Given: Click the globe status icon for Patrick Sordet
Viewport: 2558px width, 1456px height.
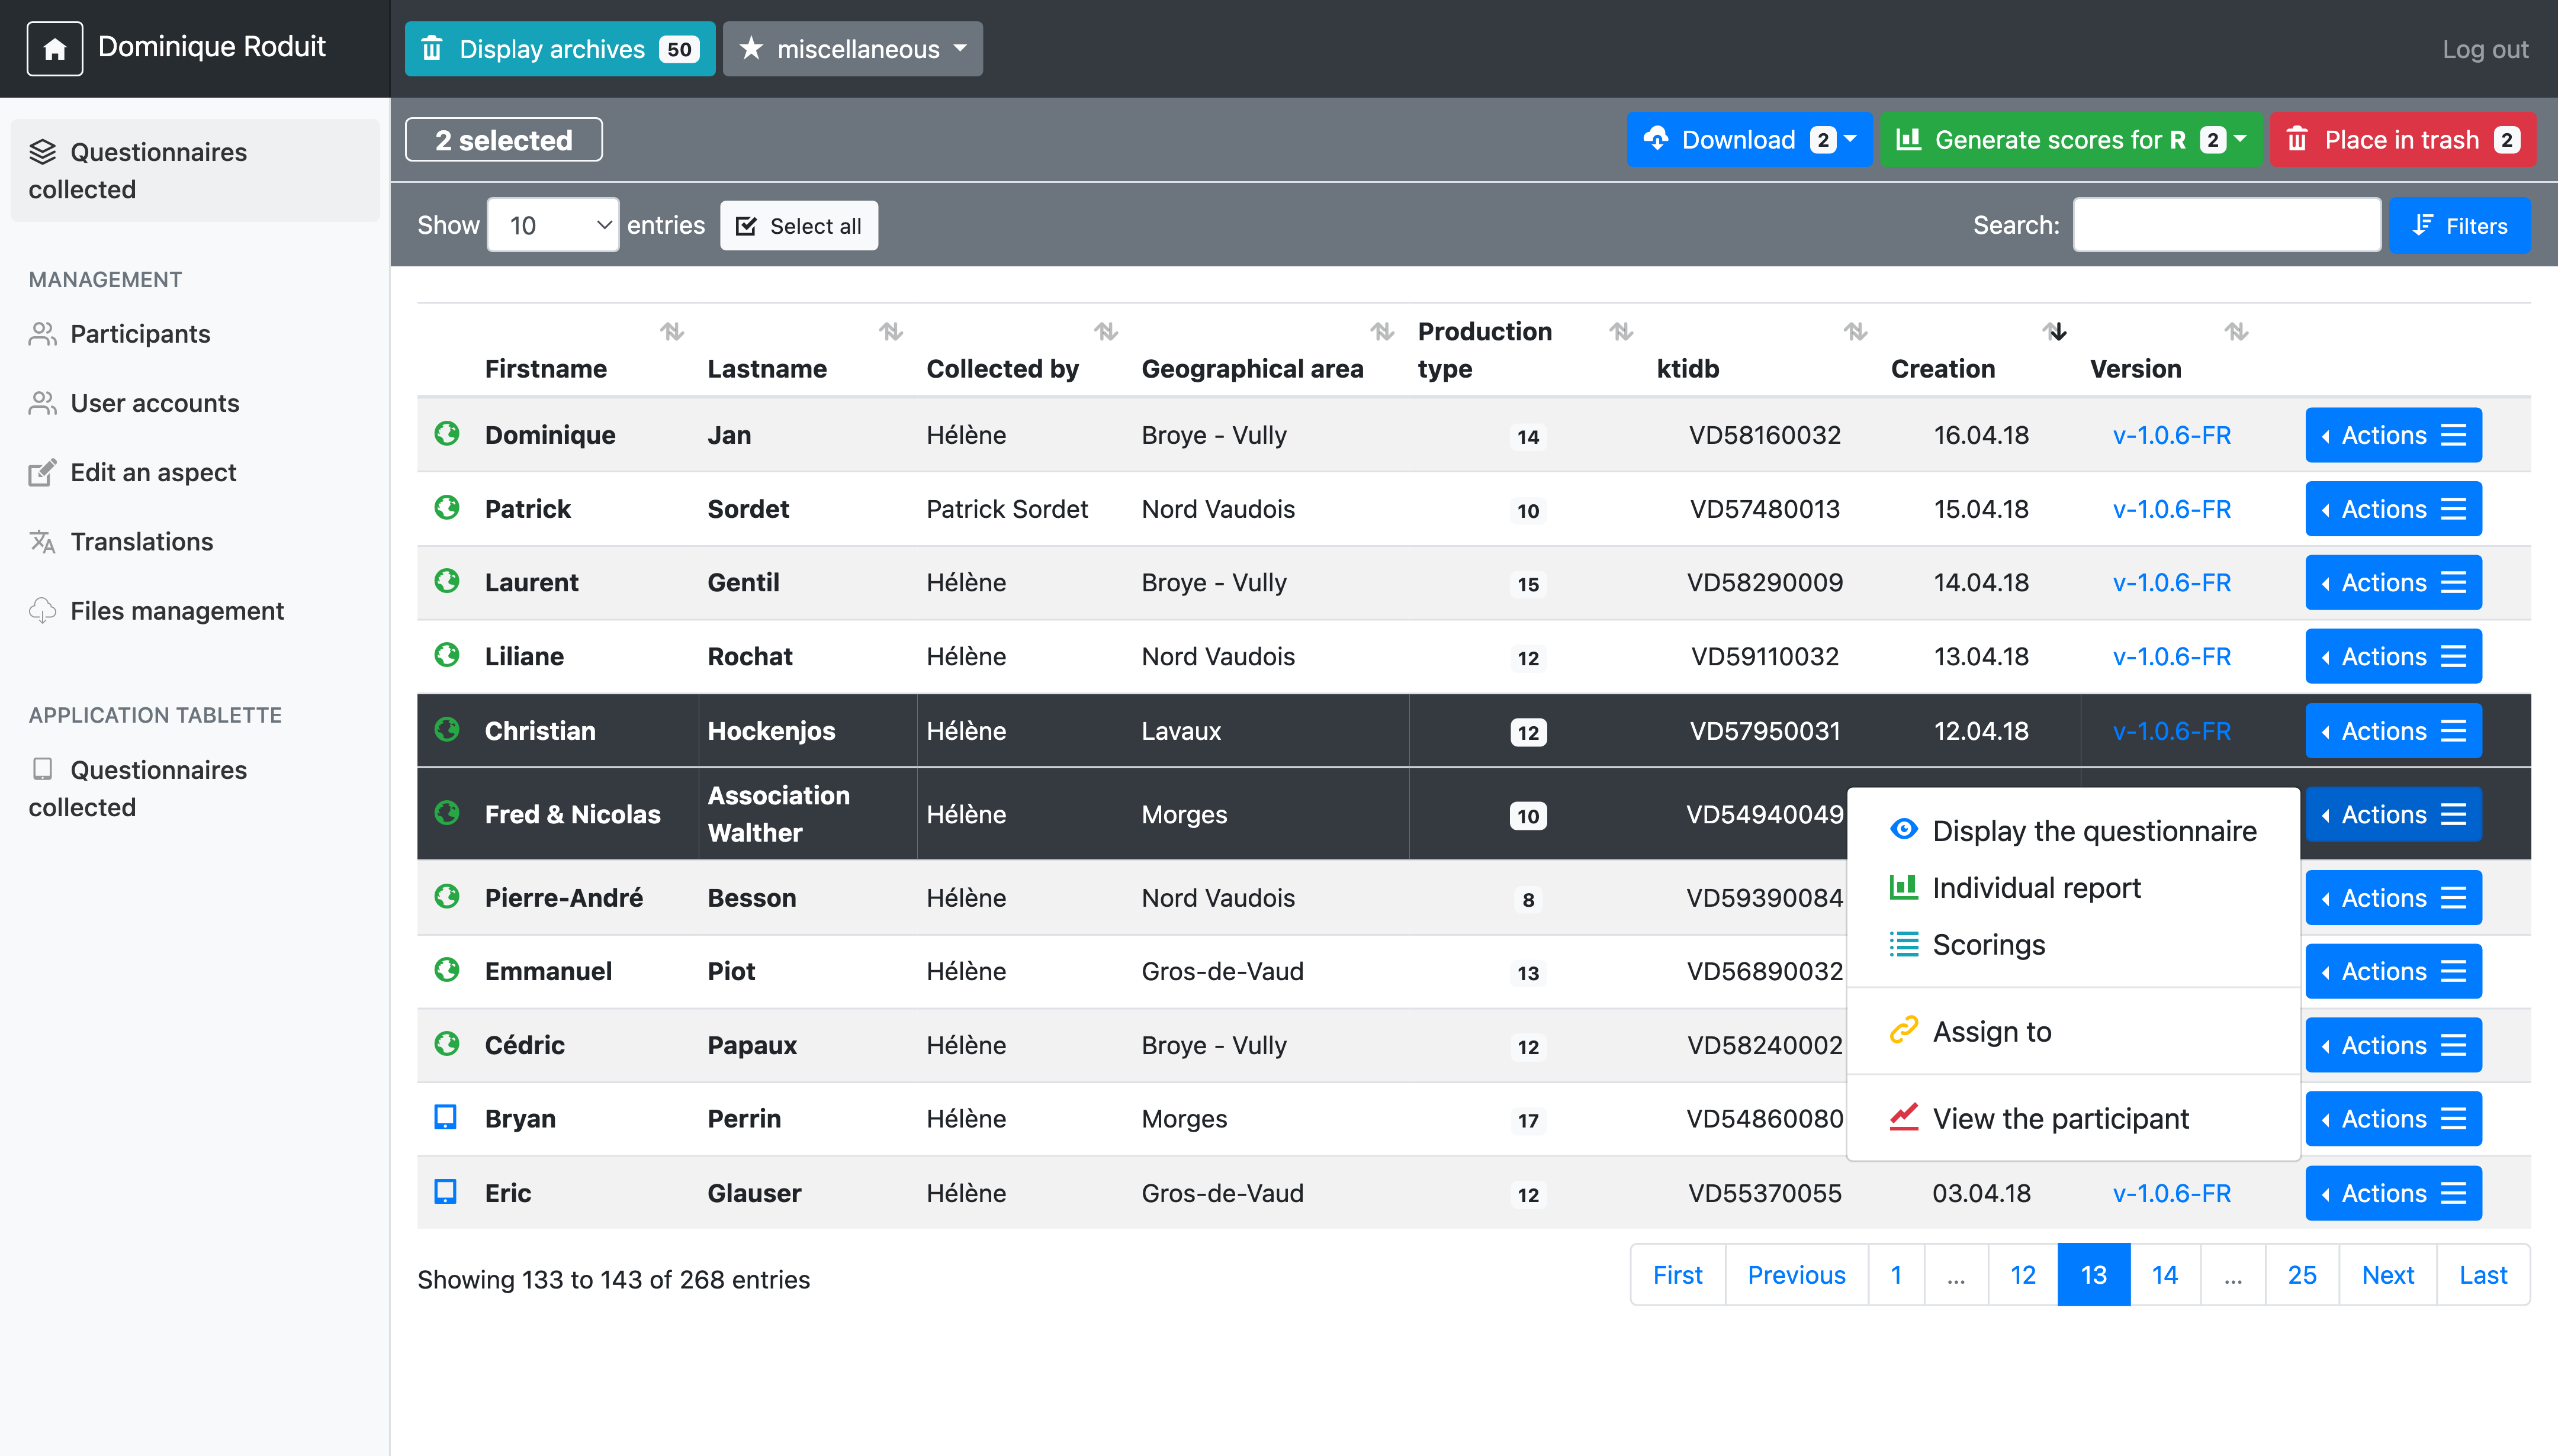Looking at the screenshot, I should click(x=446, y=508).
